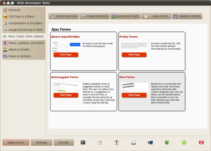
Task: Visit the Nice Forms page
Action: tap(134, 95)
